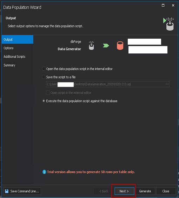Open file browse ellipsis button
The height and width of the screenshot is (198, 179).
(167, 84)
